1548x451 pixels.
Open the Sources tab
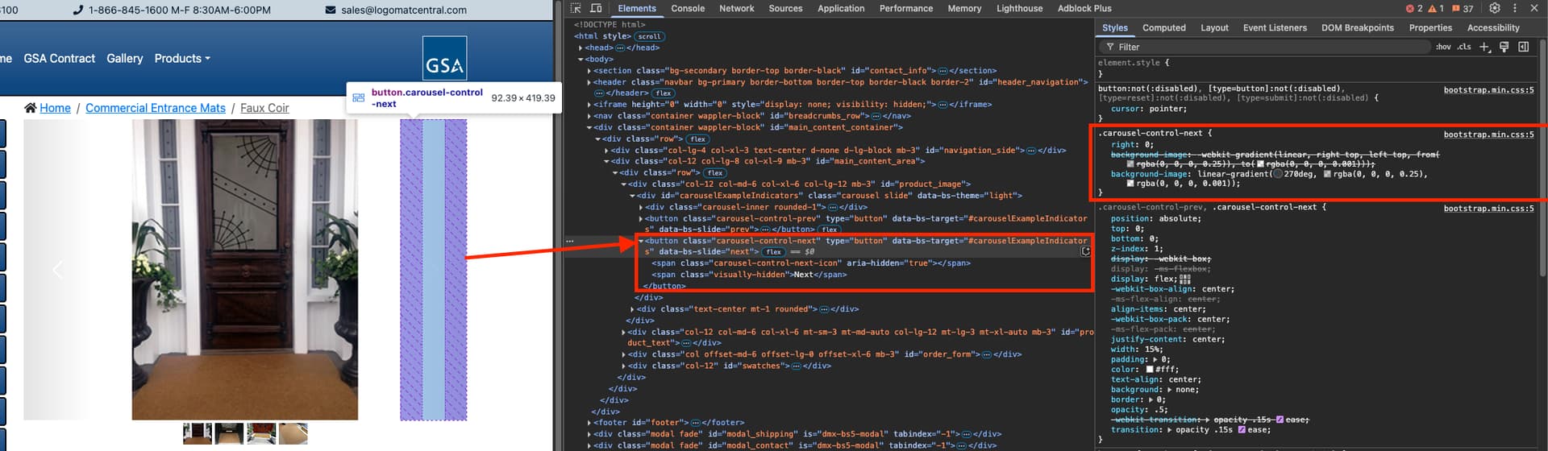785,8
